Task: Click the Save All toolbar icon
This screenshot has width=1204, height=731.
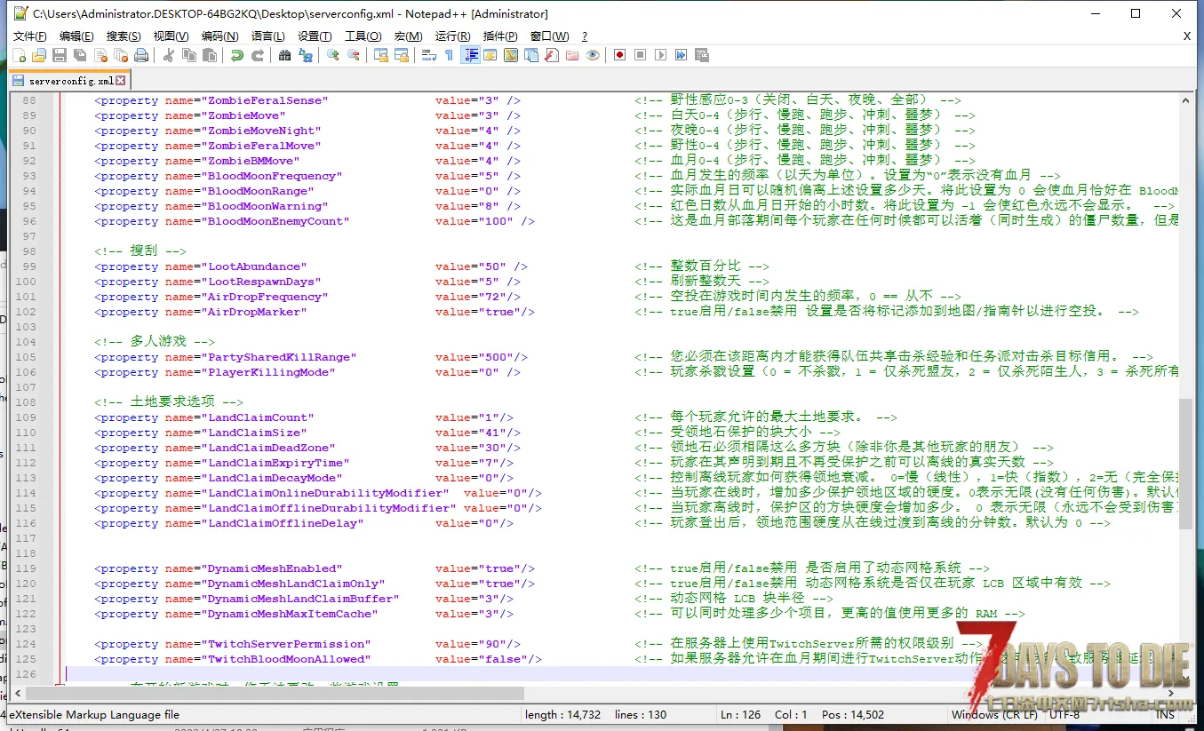Action: (x=79, y=55)
